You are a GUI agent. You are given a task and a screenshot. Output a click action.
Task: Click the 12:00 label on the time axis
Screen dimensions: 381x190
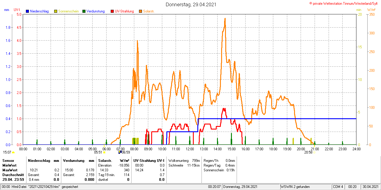190,149
